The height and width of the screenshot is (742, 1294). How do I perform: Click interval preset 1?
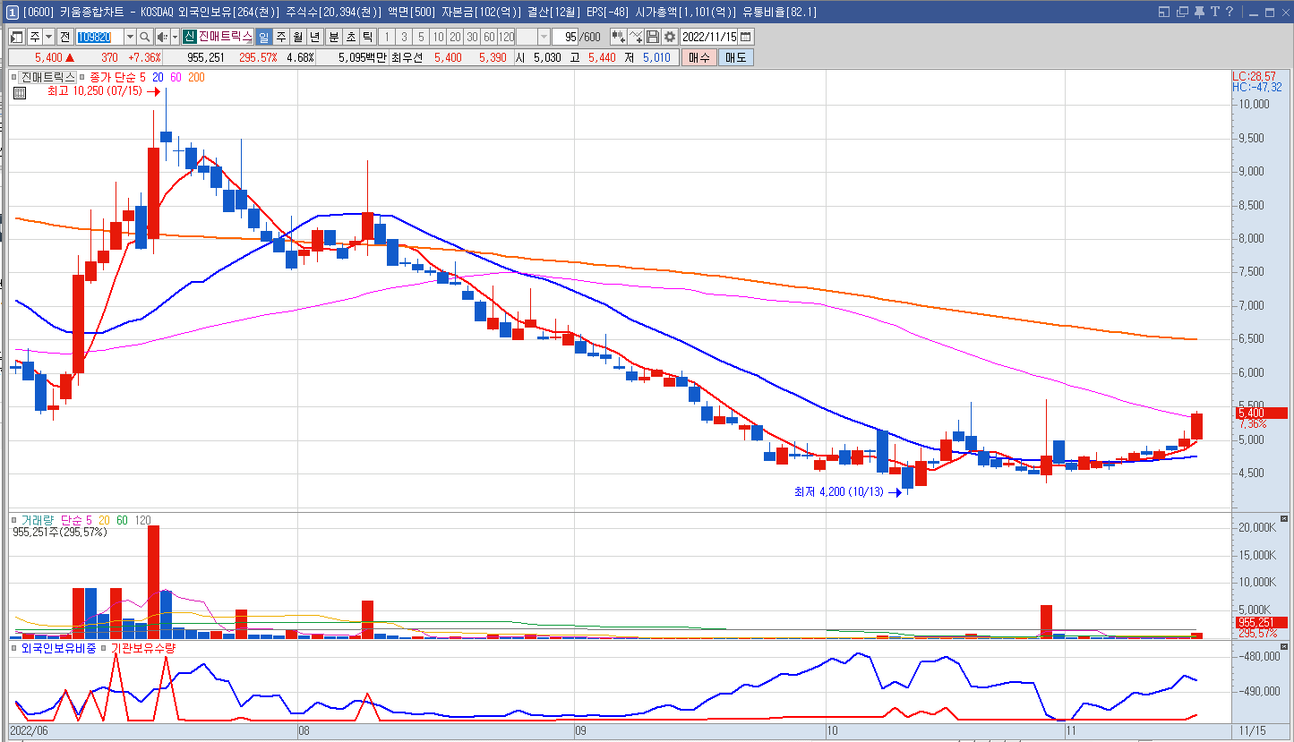tap(387, 37)
